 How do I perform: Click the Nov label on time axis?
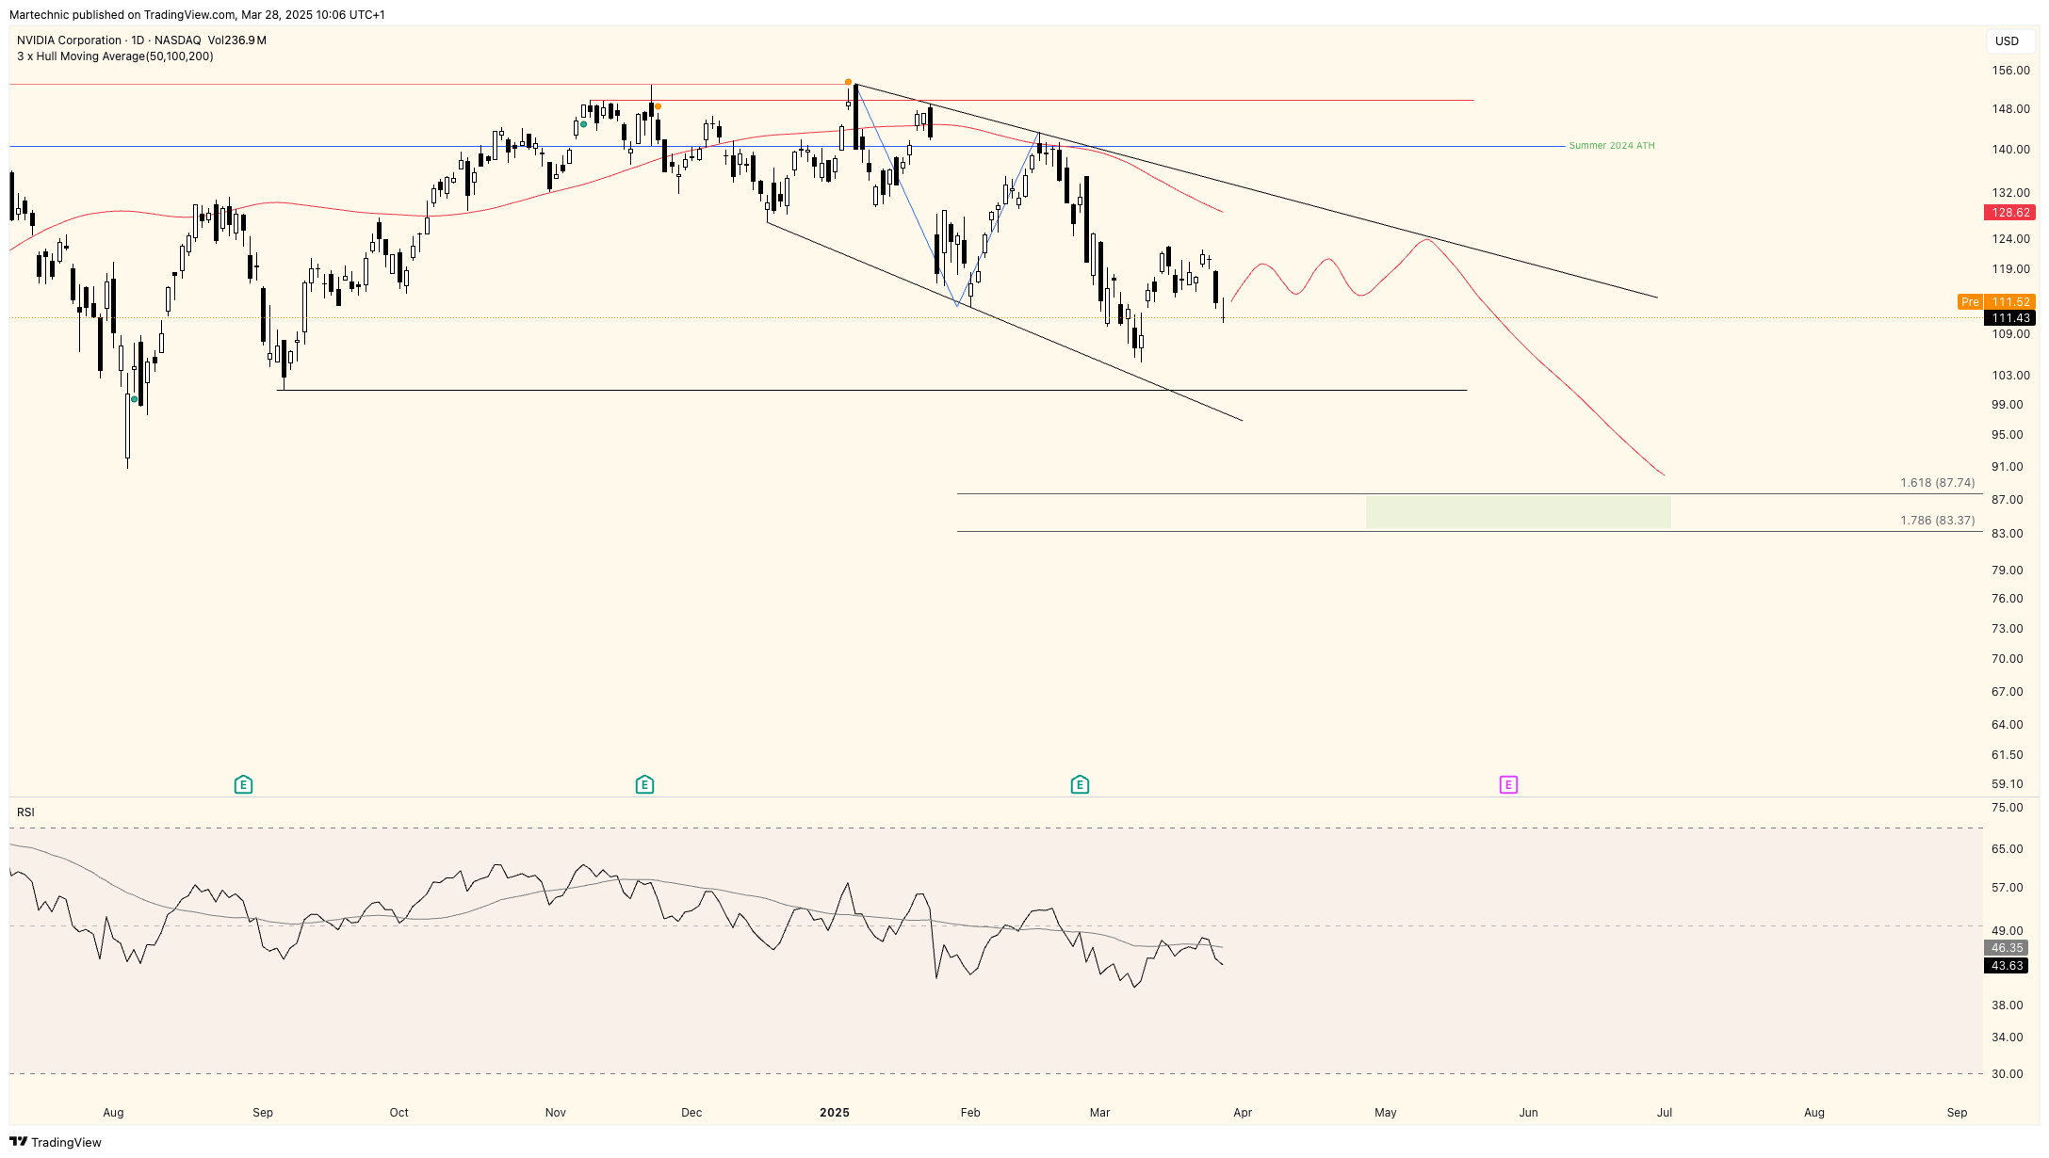(556, 1113)
